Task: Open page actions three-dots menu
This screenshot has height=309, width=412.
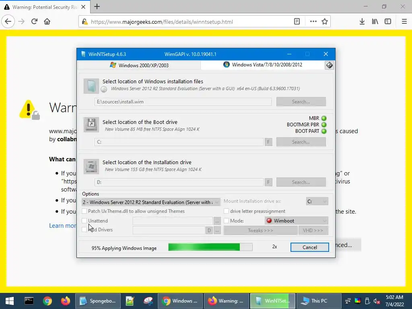Action: [x=313, y=22]
